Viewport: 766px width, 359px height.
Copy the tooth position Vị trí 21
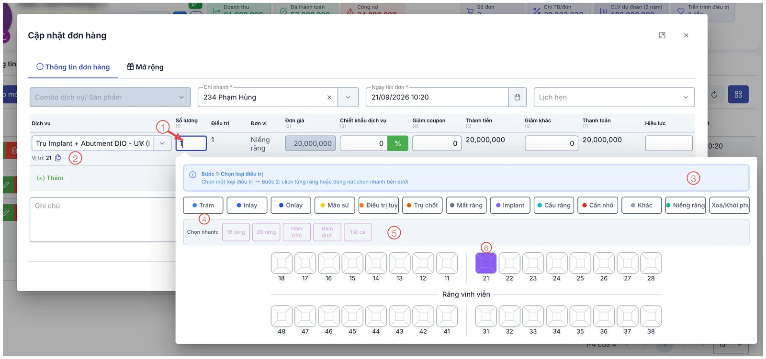(x=58, y=158)
